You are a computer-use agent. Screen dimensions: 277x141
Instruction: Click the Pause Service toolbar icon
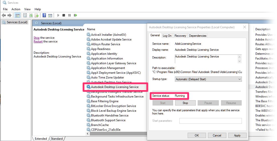(x=70, y=15)
